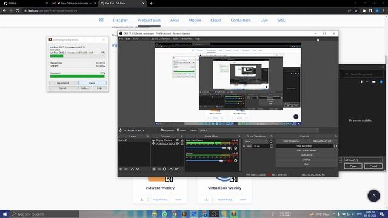Open OBS Edit menu
The height and width of the screenshot is (218, 388).
128,39
